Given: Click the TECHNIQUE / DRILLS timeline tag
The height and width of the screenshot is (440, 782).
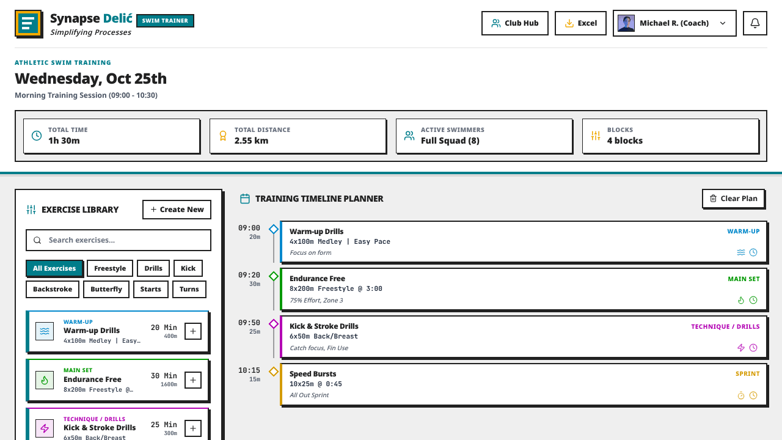Looking at the screenshot, I should (725, 327).
